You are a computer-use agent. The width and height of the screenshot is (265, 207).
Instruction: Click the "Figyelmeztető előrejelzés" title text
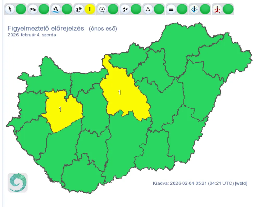tap(46, 28)
